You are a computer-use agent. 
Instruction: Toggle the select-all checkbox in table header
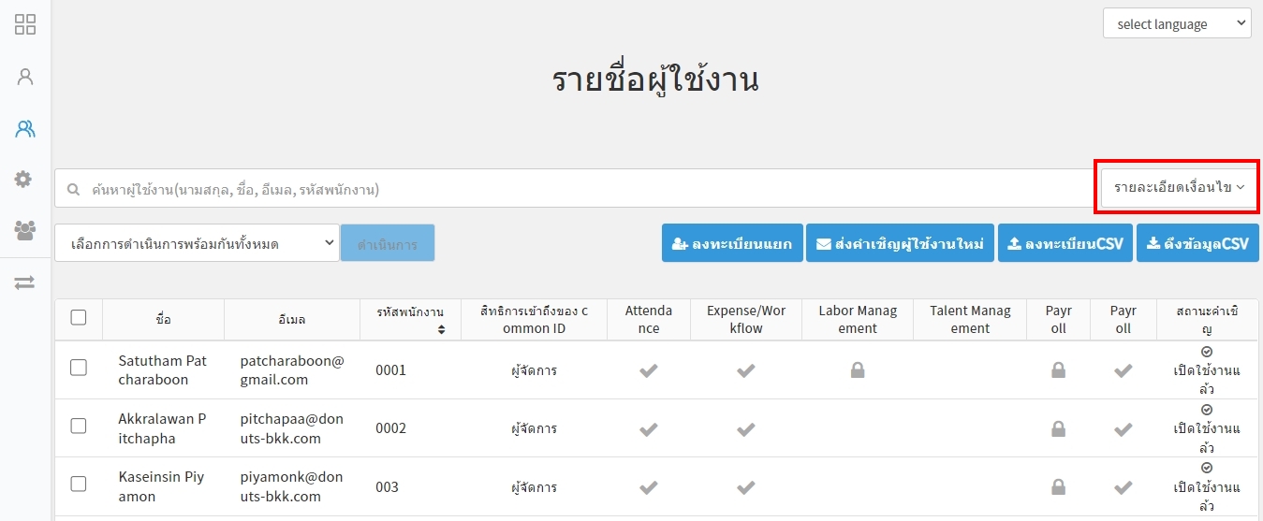coord(79,318)
